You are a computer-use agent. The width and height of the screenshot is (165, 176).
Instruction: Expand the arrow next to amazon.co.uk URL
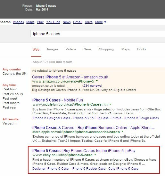click(97, 81)
